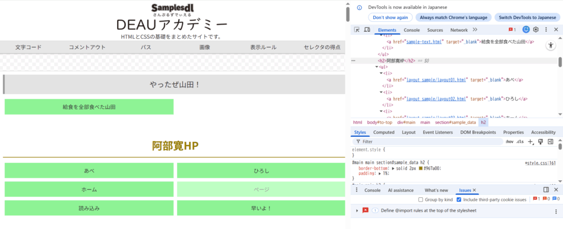
Task: Click the accessibility figure floating button
Action: [550, 47]
